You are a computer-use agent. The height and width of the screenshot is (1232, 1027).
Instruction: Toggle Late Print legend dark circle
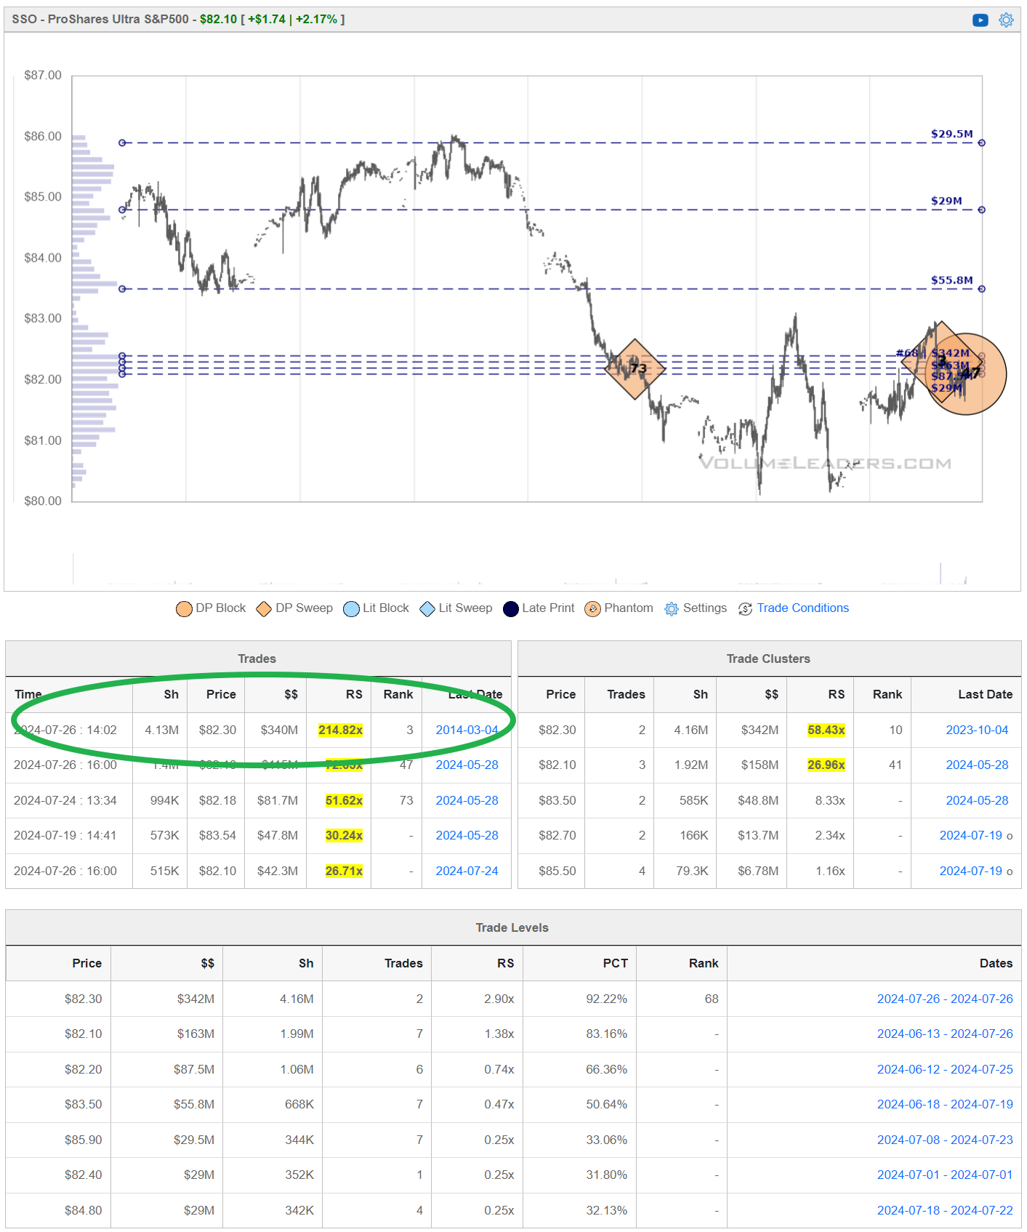511,608
